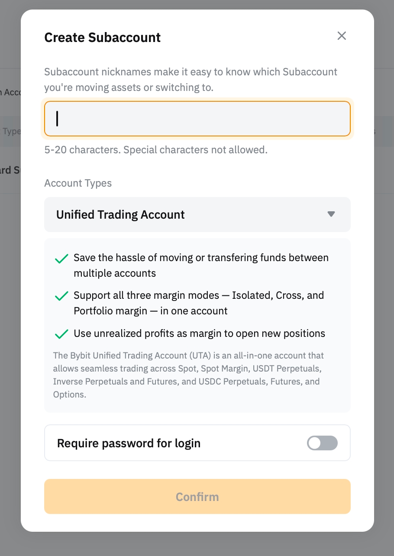Screen dimensions: 394x556
Task: Open the Unified Trading Account dropdown
Action: pyautogui.click(x=197, y=215)
